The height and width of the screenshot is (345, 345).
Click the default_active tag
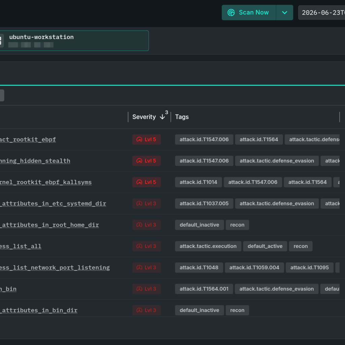[x=265, y=246]
